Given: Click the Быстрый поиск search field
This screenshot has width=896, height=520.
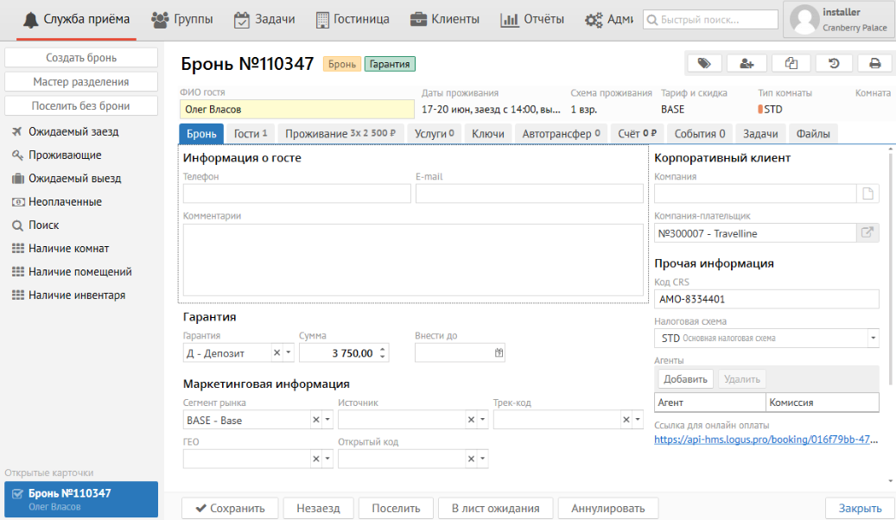Looking at the screenshot, I should pos(710,19).
